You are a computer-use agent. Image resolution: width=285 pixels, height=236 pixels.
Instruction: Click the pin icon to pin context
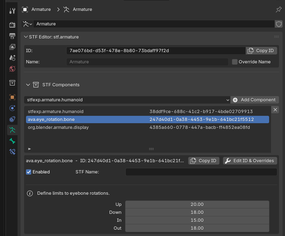[x=278, y=10]
